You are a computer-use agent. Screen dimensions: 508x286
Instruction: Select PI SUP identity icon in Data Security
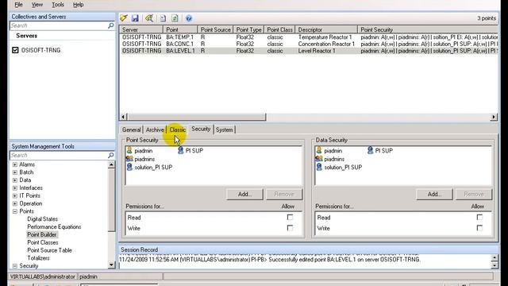[371, 150]
